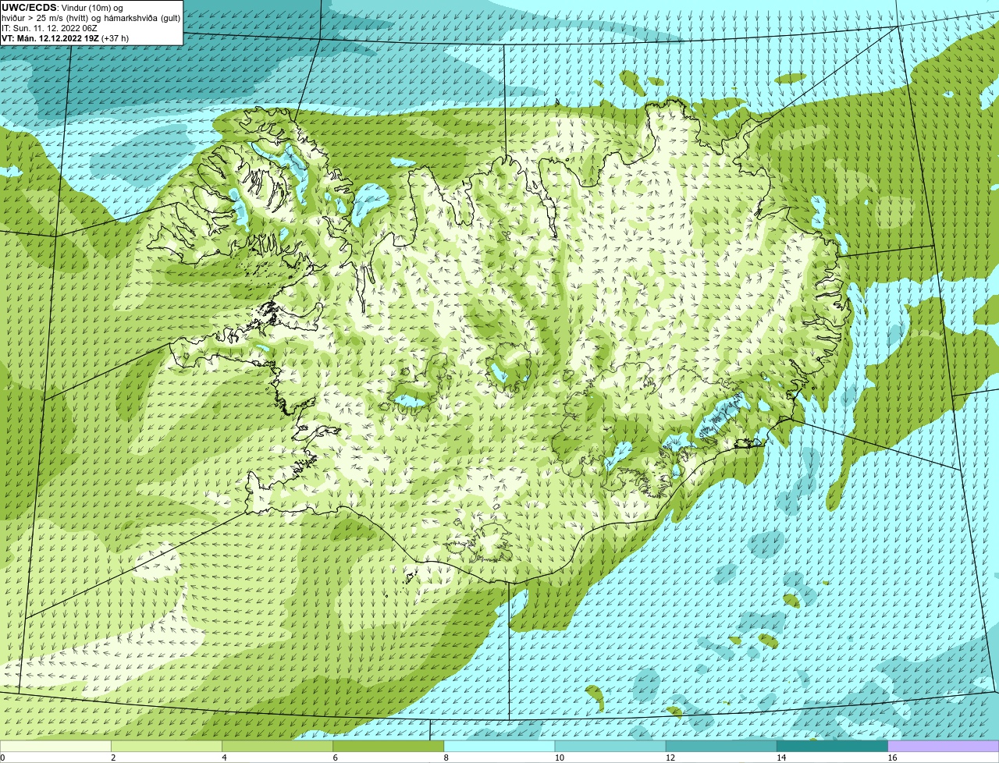Screen dimensions: 999x763
Task: Click the cyan 10–12 legend swatch
Action: pyautogui.click(x=610, y=746)
